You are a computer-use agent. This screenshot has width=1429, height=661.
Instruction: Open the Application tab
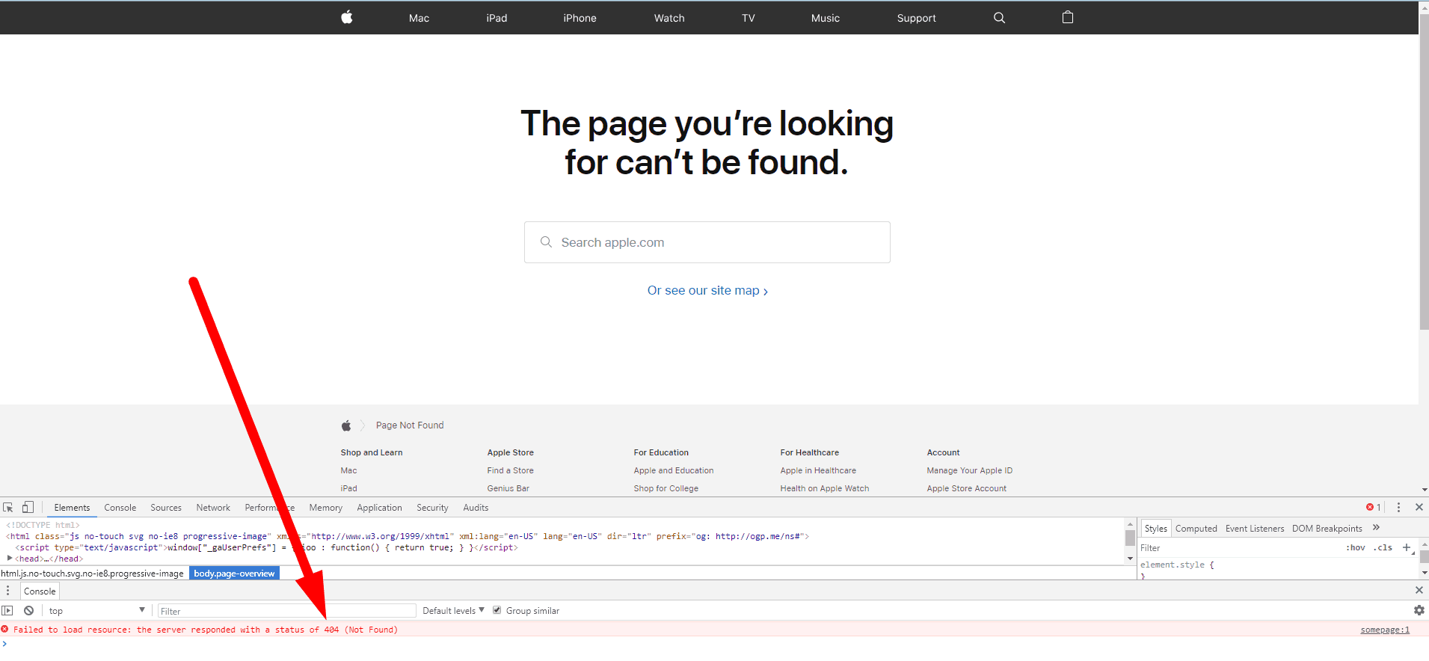[379, 508]
